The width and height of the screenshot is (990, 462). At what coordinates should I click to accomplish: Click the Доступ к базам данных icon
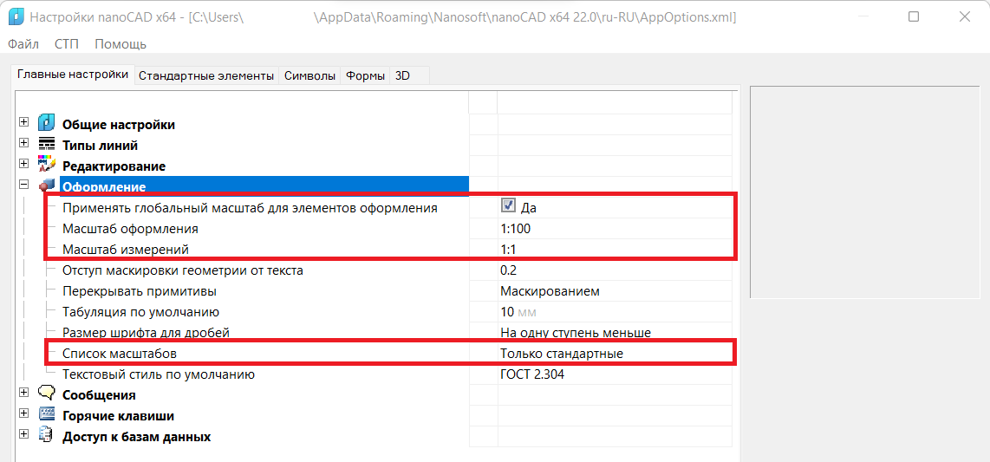pos(47,436)
